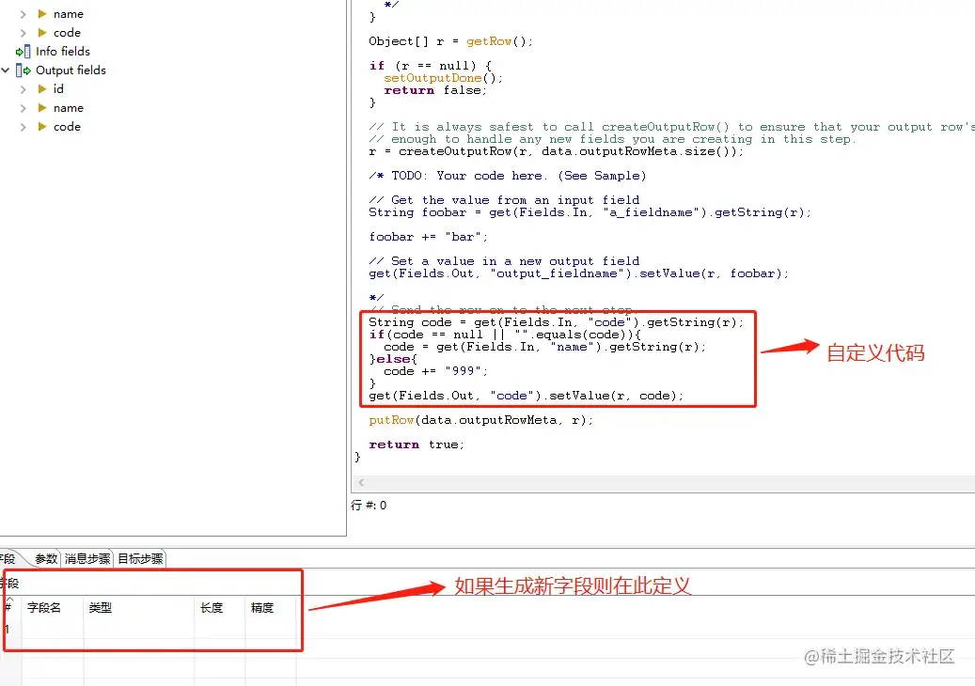Select the Info fields tree item
Screen dimensions: 975x686
click(x=63, y=52)
